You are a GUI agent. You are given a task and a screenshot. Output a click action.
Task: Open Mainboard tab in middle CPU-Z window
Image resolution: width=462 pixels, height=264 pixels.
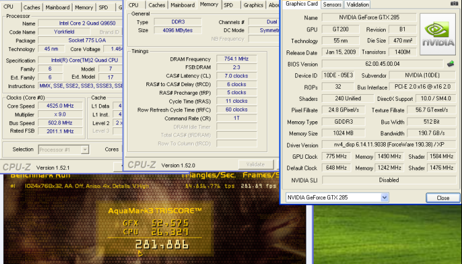183,5
